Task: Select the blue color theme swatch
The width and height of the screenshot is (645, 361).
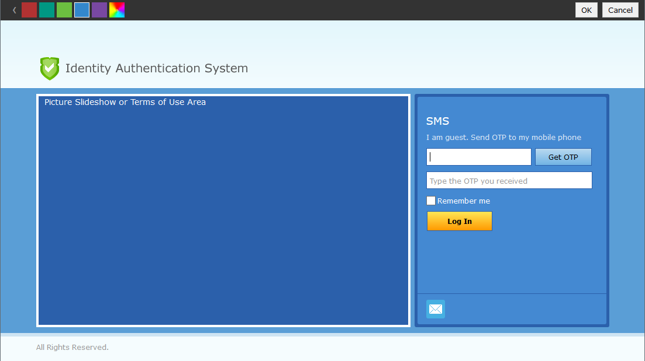Action: tap(82, 10)
